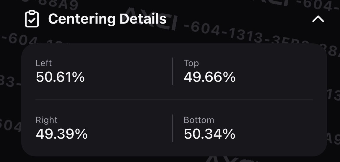The height and width of the screenshot is (162, 340).
Task: Click the 49.39% right value
Action: [61, 134]
